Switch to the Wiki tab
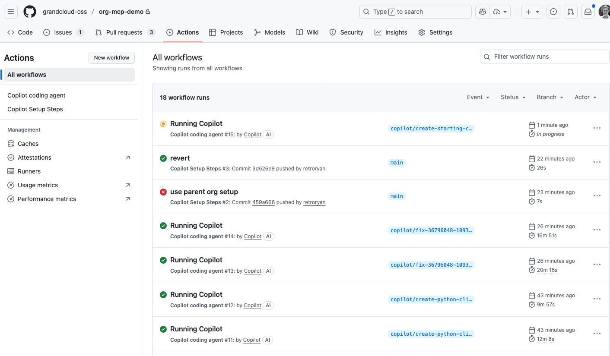 (x=307, y=32)
